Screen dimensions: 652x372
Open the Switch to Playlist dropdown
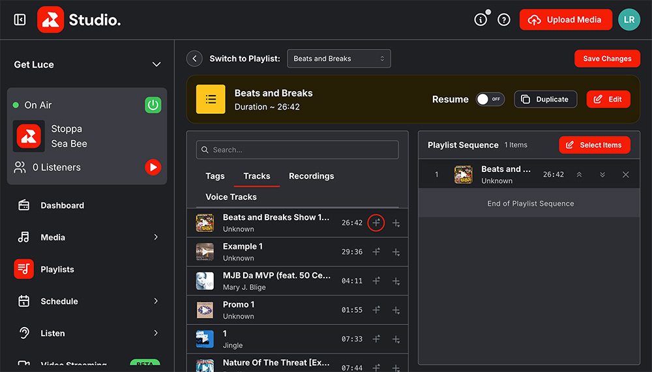point(338,59)
